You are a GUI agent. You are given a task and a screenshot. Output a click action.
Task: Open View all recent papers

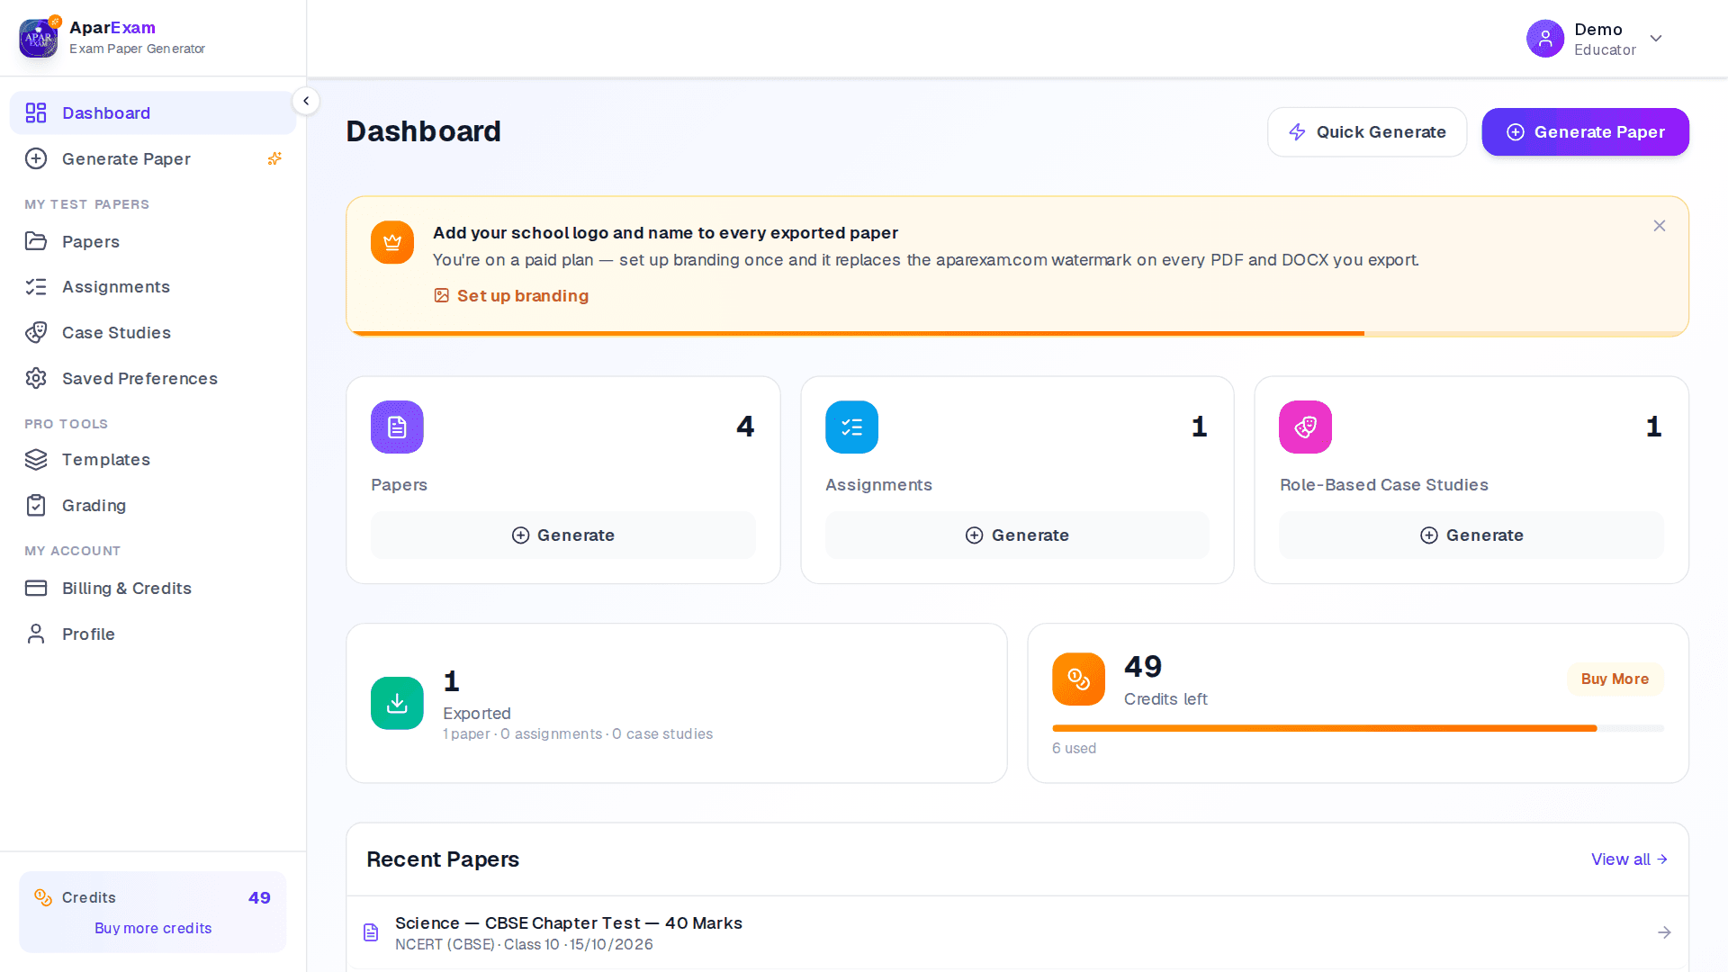pyautogui.click(x=1629, y=859)
